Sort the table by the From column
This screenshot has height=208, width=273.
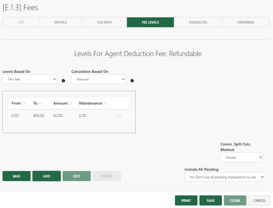click(18, 103)
